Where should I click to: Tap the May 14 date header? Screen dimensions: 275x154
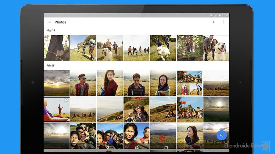pyautogui.click(x=51, y=30)
